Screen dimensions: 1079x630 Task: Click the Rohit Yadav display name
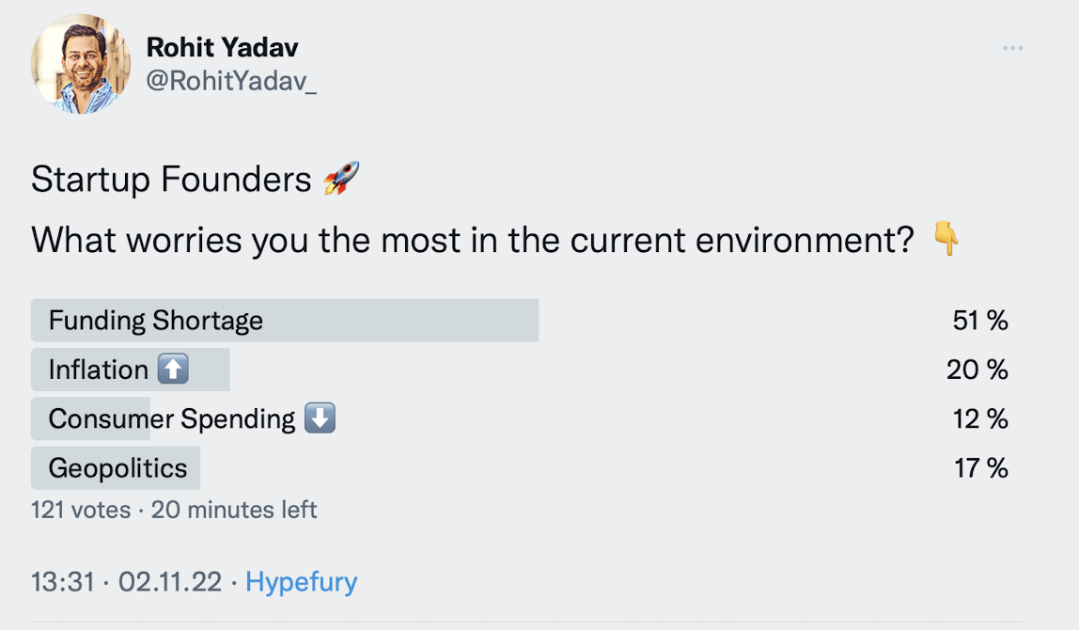click(x=222, y=47)
